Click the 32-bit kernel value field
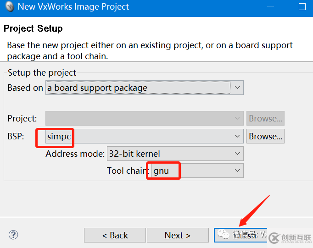 [175, 154]
